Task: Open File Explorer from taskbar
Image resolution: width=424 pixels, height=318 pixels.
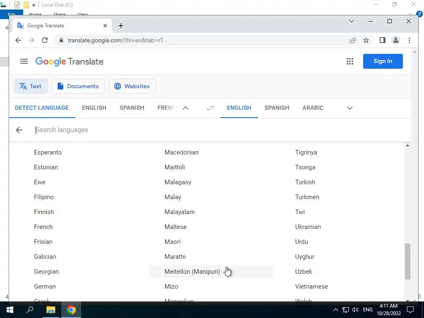Action: click(x=51, y=310)
